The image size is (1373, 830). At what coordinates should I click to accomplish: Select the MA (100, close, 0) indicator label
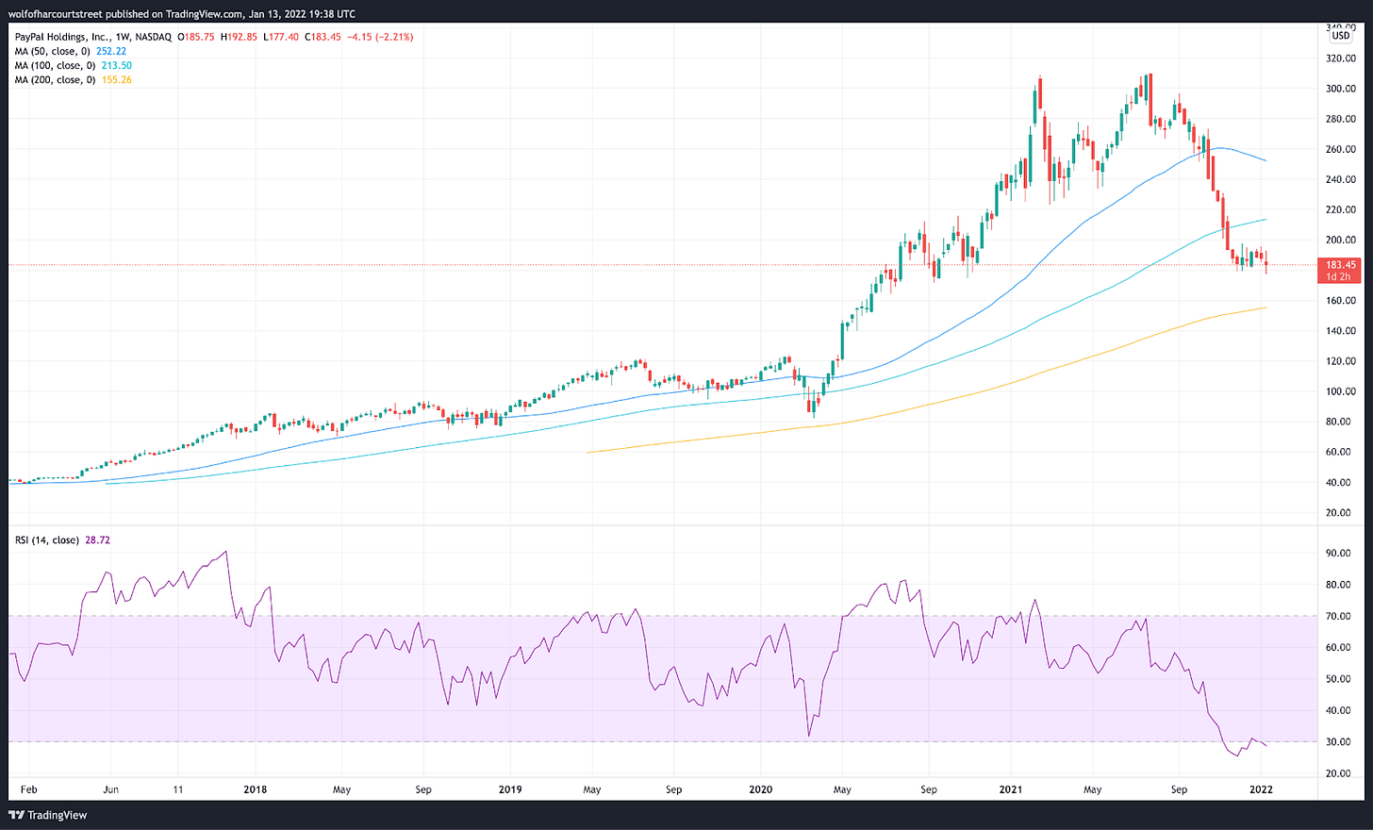pyautogui.click(x=56, y=65)
